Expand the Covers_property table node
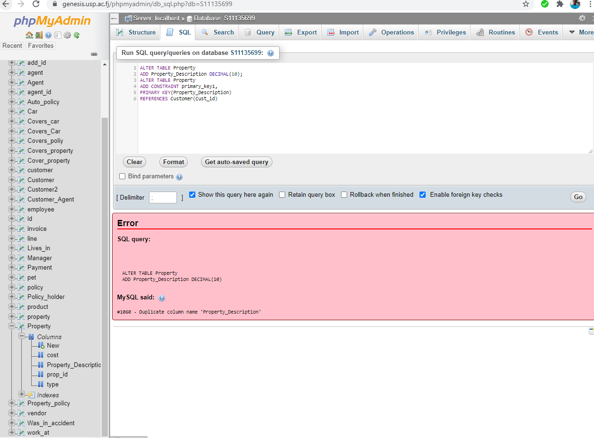 coord(12,150)
